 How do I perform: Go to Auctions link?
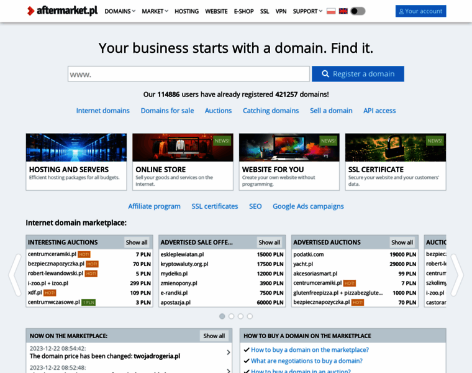218,111
